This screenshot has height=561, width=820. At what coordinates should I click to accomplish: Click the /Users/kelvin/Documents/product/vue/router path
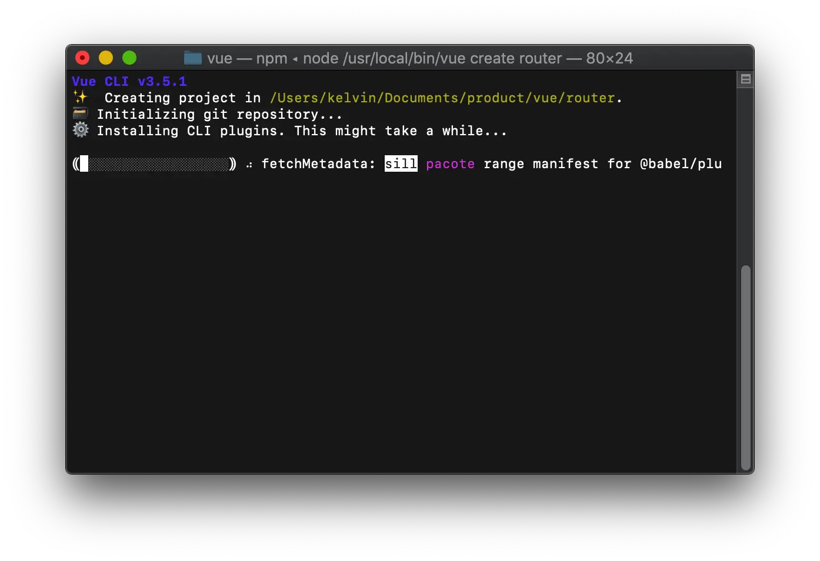click(x=442, y=98)
